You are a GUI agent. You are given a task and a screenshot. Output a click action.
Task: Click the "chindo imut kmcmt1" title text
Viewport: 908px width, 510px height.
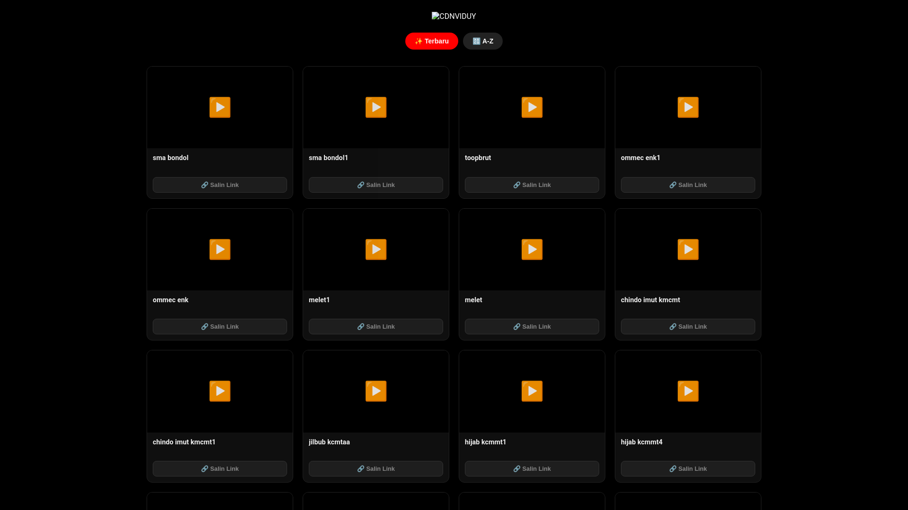point(184,442)
